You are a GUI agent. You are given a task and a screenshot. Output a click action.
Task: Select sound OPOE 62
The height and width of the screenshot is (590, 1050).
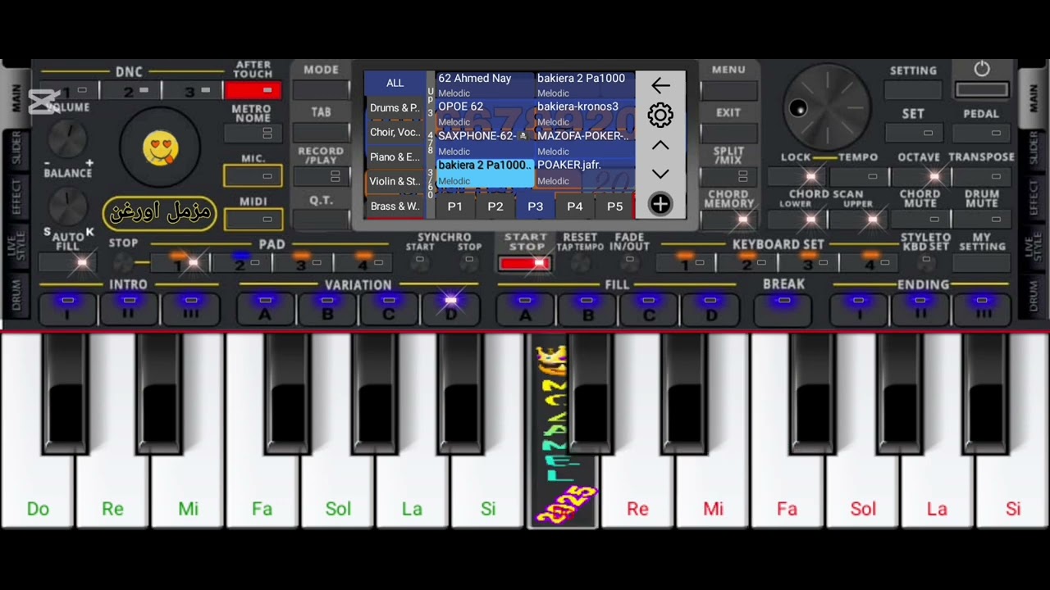coord(485,114)
